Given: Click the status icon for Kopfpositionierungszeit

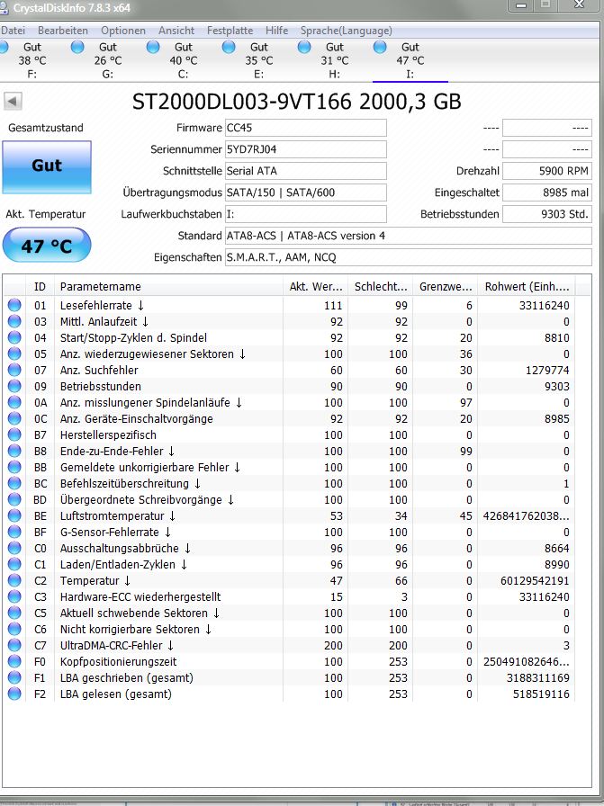Looking at the screenshot, I should [14, 661].
